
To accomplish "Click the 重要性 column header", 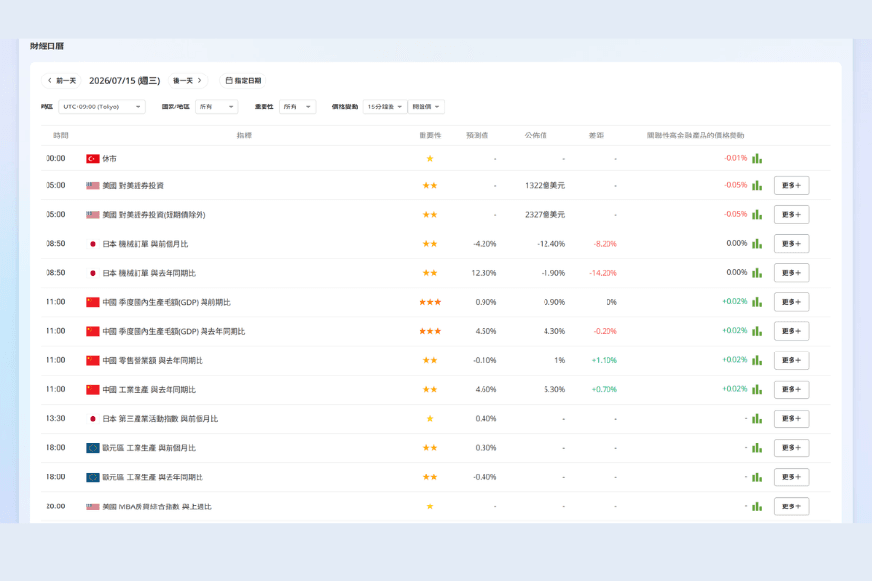I will tap(430, 136).
